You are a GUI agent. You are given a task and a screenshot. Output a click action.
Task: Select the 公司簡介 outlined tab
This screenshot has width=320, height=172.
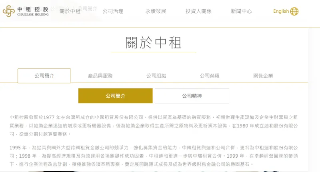click(44, 76)
